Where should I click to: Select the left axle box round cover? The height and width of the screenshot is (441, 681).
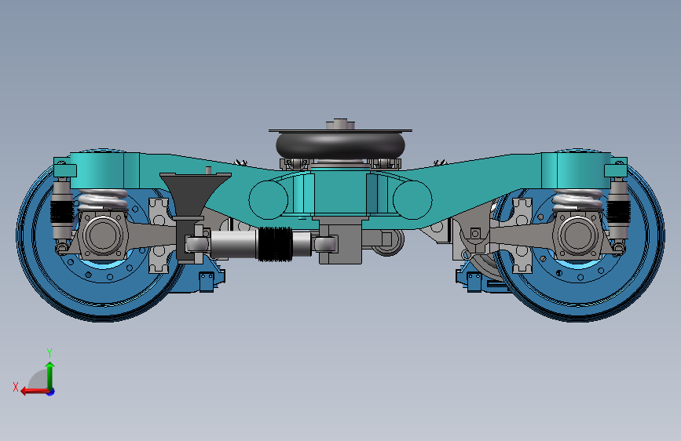click(102, 235)
